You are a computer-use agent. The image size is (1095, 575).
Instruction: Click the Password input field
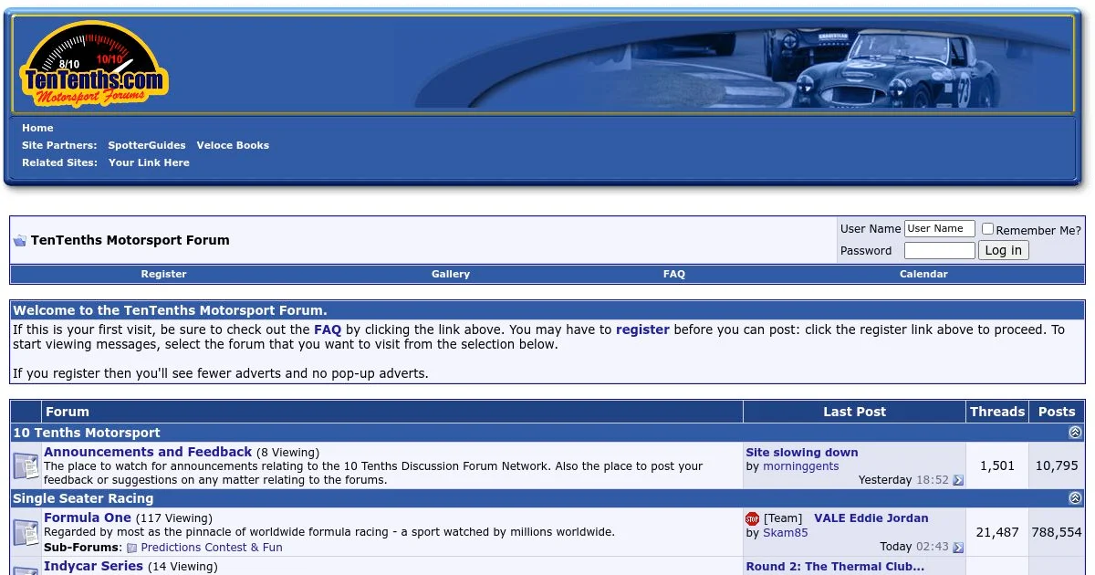940,250
